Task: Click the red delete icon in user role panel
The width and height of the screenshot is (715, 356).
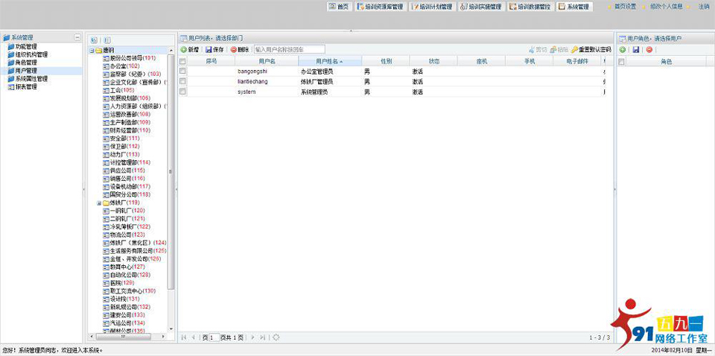Action: coord(649,49)
